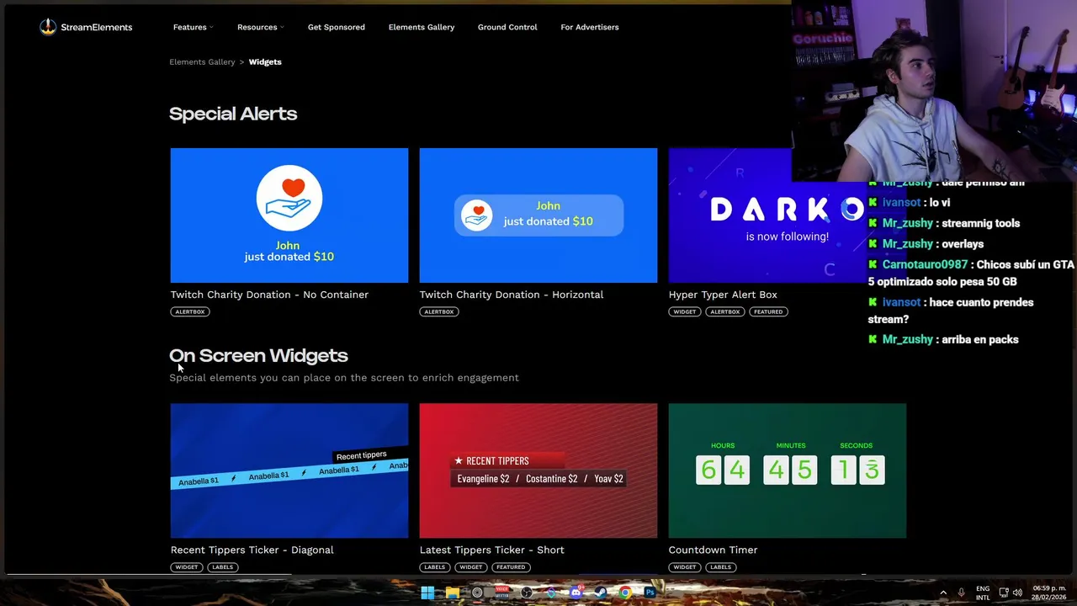Open the Countdown Timer thumbnail
Screen dimensions: 1077x606
point(788,470)
